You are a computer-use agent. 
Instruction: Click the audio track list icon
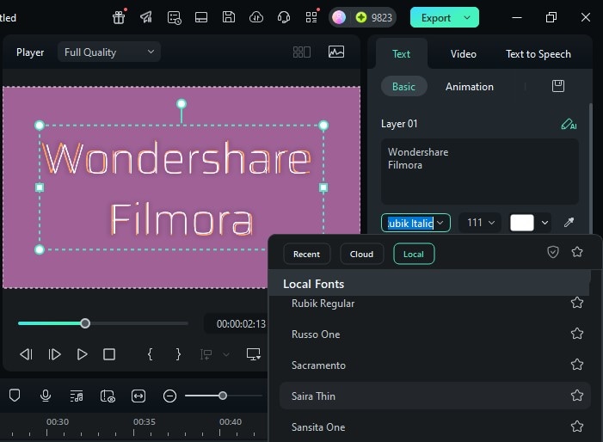77,396
